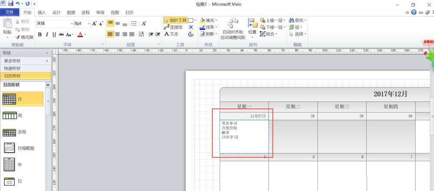Screen dimensions: 434x191
Task: Open the font name dropdown (宋体)
Action: pyautogui.click(x=72, y=24)
